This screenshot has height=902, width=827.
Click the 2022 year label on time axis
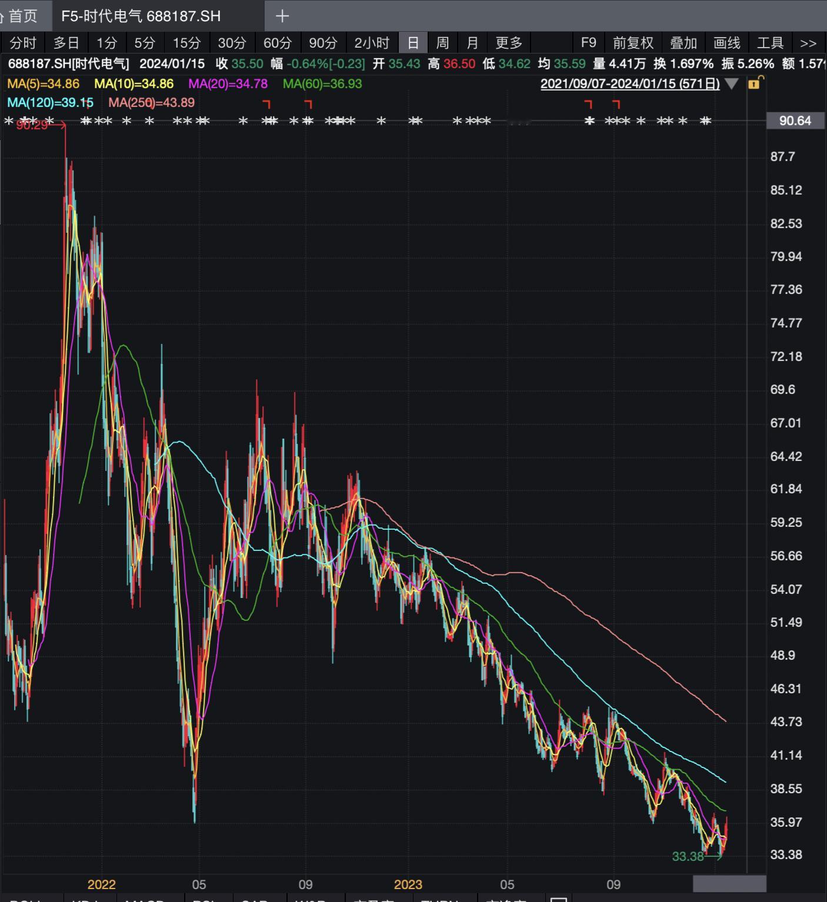coord(101,884)
